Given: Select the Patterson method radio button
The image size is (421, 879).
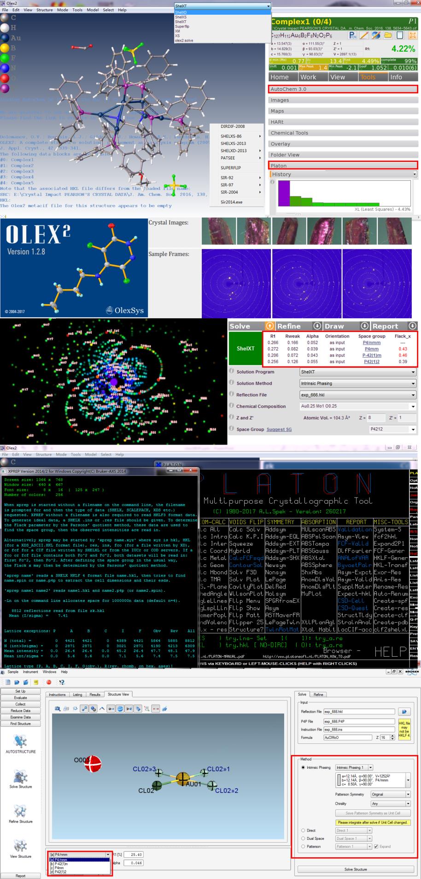Looking at the screenshot, I should 303,847.
